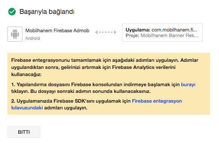Click the 'kullanacağız:' line in the notice
This screenshot has height=145, width=219.
(x=27, y=75)
